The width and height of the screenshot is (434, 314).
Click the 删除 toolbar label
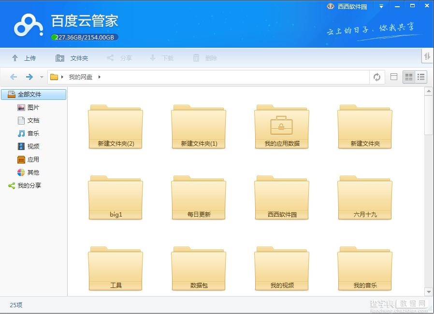pos(211,58)
